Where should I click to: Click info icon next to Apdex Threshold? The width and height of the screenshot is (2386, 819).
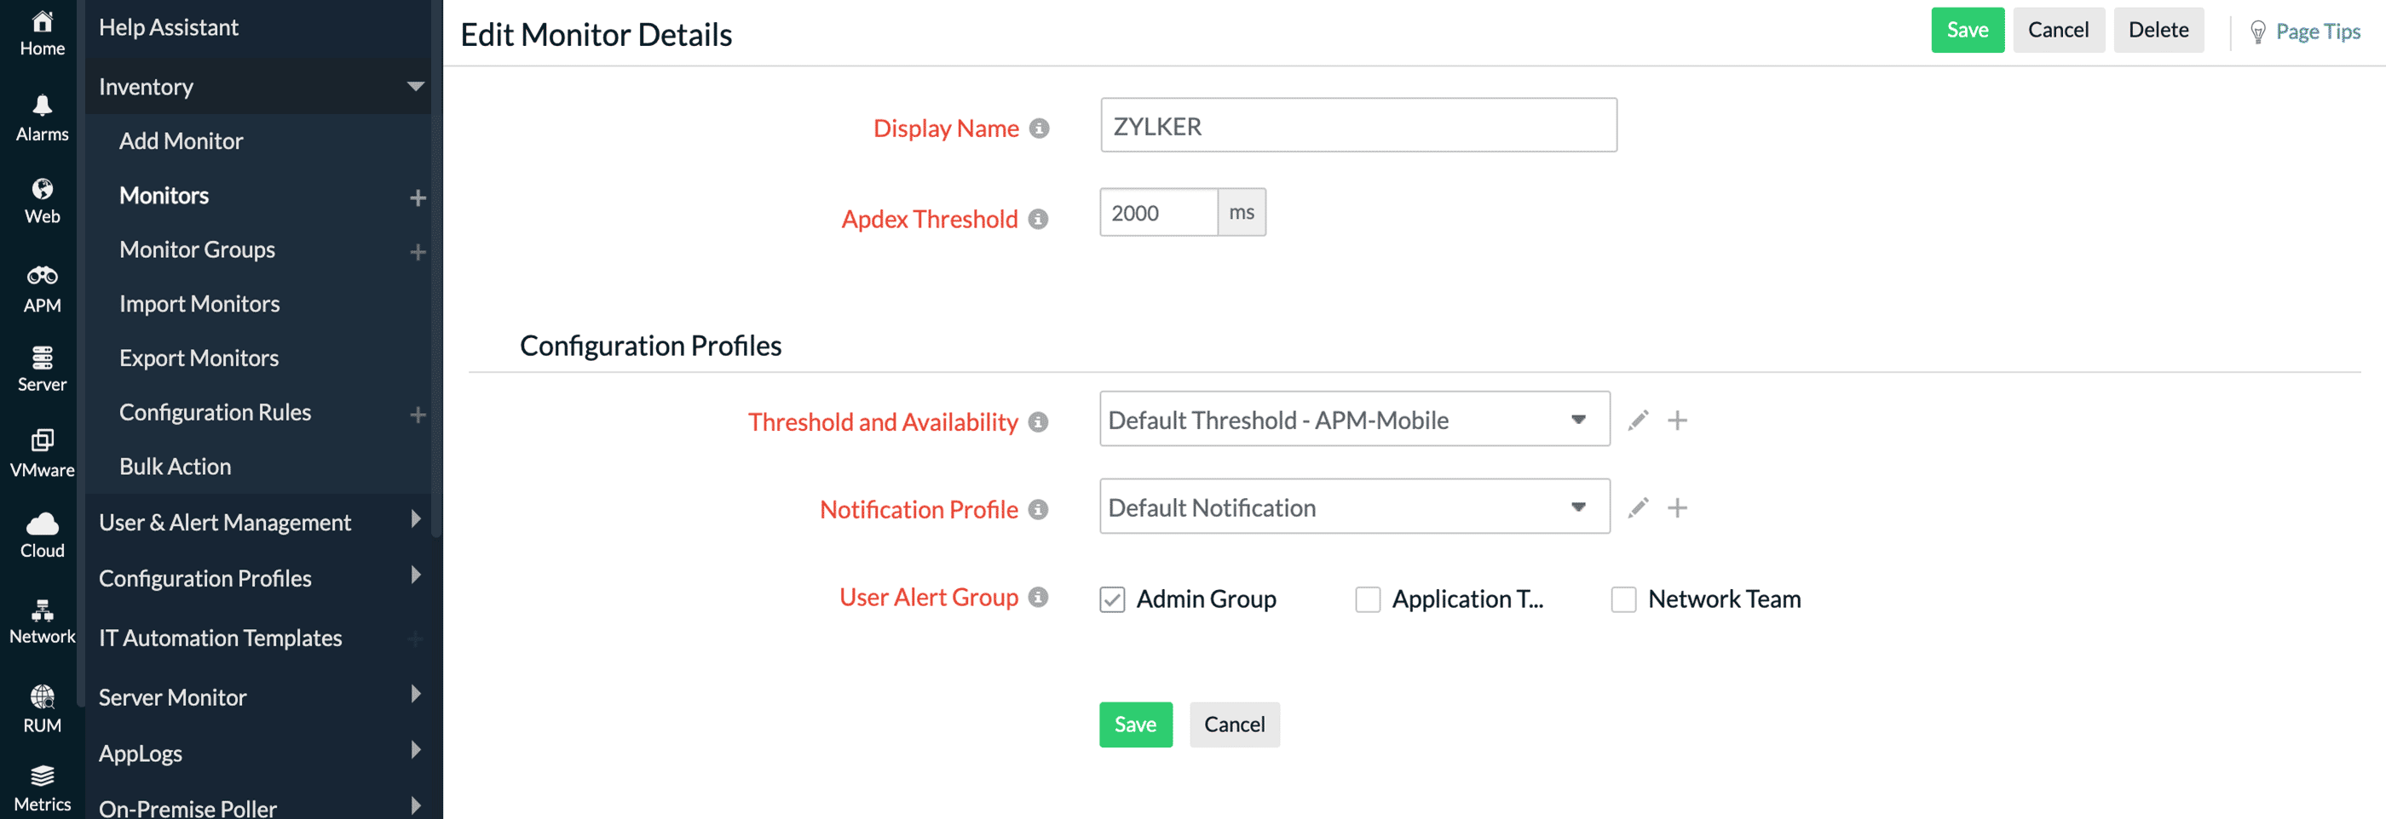tap(1038, 220)
